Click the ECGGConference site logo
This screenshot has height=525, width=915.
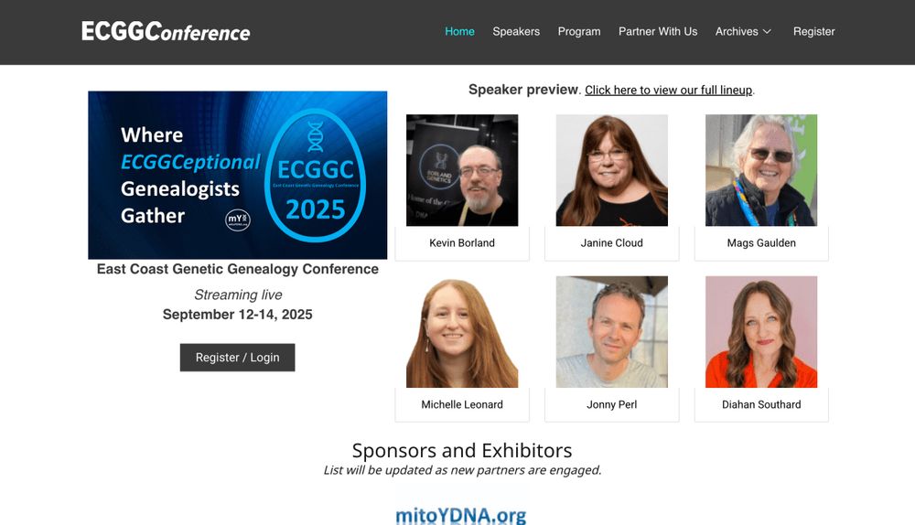(x=166, y=31)
